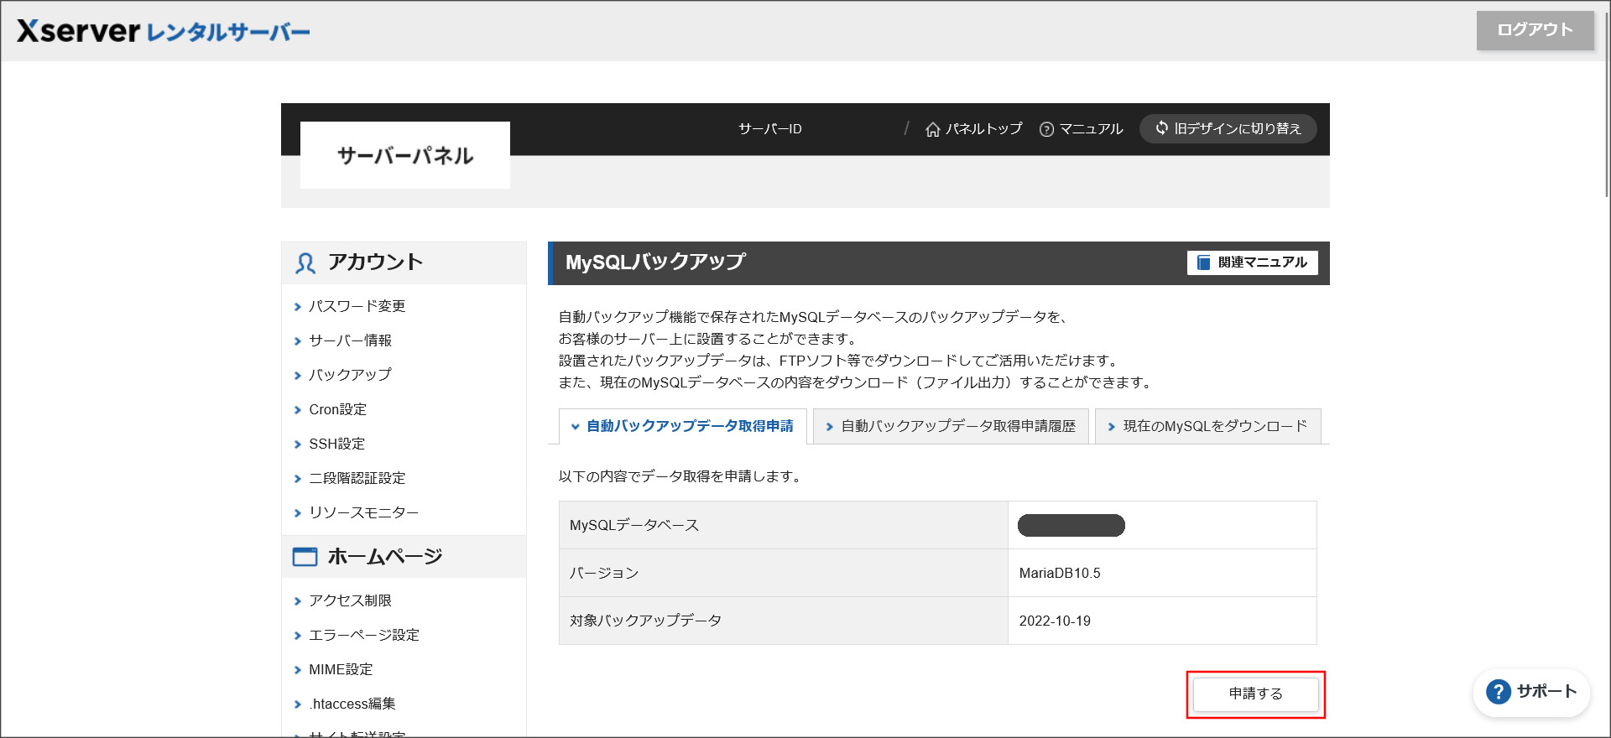Open .htaccess編集 in the sidebar
The height and width of the screenshot is (738, 1611).
point(352,704)
